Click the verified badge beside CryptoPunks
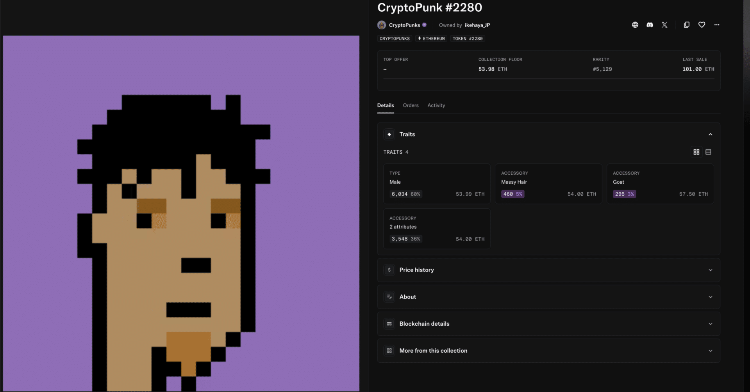The height and width of the screenshot is (392, 750). (x=425, y=25)
